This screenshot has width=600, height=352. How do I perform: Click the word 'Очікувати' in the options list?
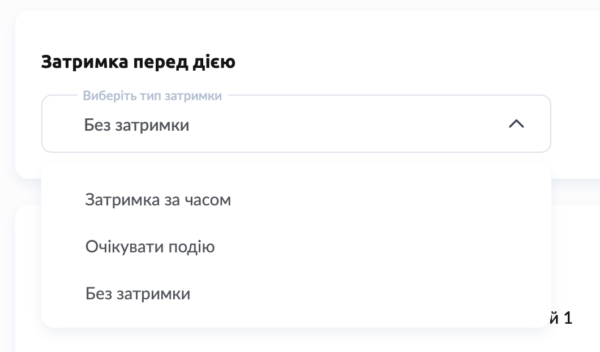tap(122, 247)
